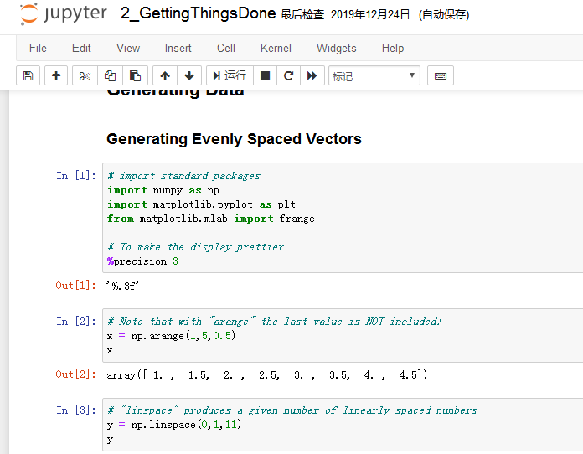Copy the selected cell

click(x=110, y=75)
